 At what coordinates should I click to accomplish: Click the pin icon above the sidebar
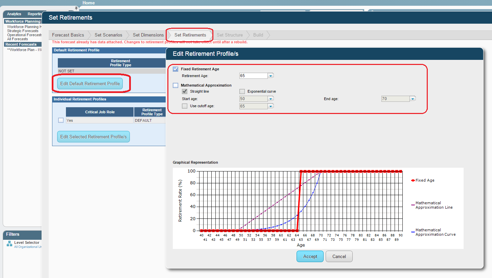[x=76, y=8]
